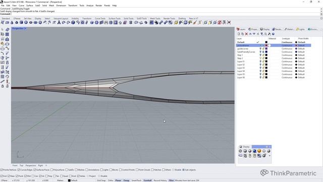Toggle Osnap in status bar
The image size is (323, 182).
[x=126, y=180]
